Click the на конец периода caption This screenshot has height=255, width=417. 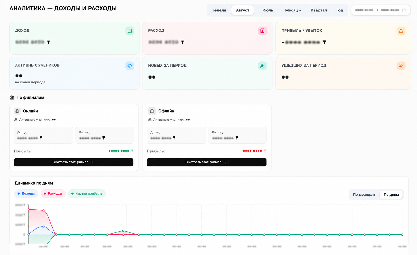click(30, 82)
